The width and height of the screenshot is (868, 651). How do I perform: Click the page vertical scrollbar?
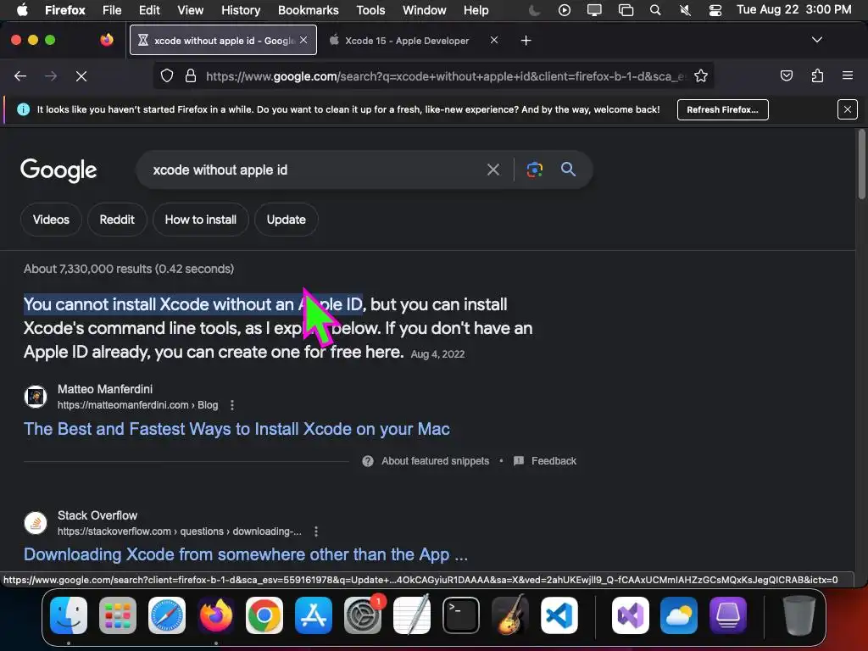[x=861, y=165]
